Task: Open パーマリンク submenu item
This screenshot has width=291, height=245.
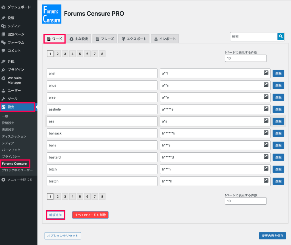Action: point(11,150)
